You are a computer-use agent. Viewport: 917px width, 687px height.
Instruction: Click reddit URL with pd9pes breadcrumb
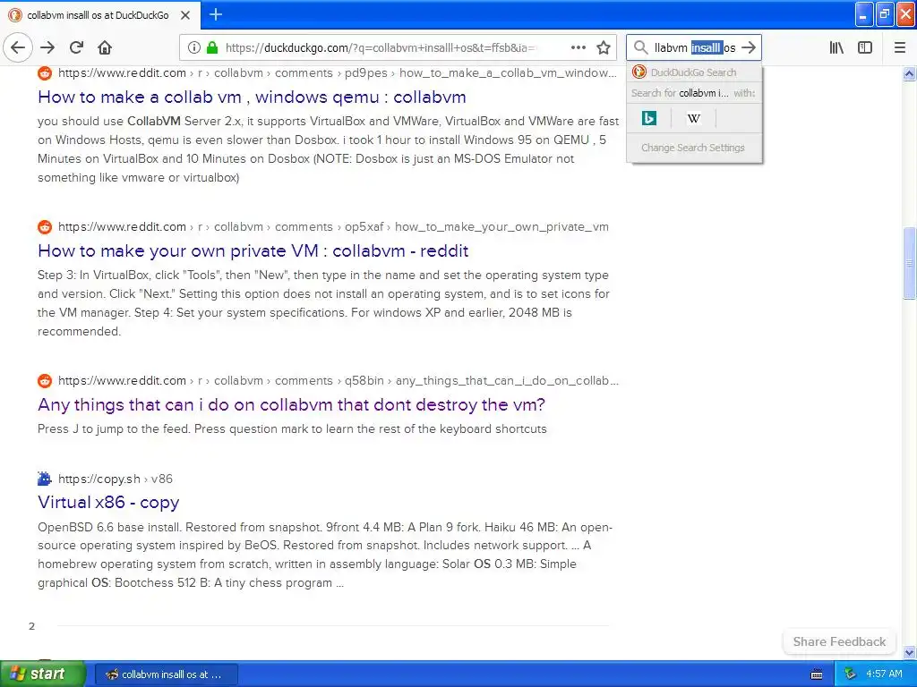[x=337, y=73]
